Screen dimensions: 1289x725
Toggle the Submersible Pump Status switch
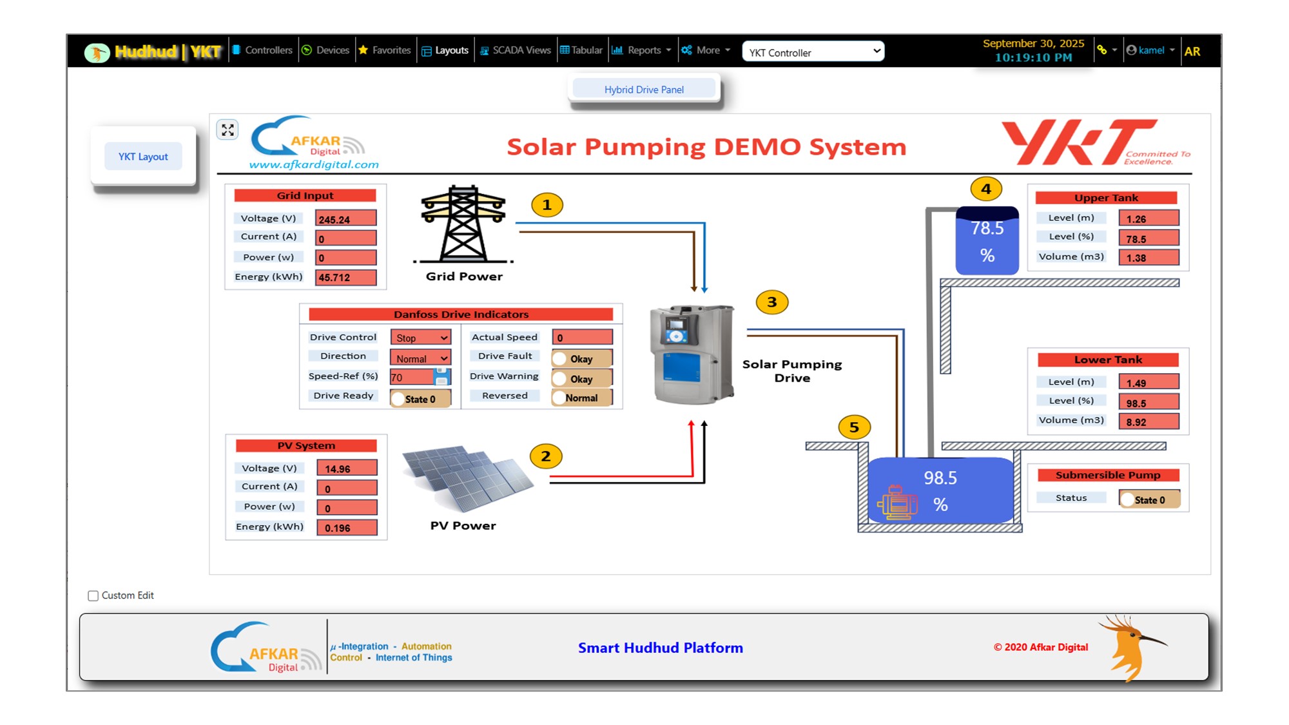point(1149,499)
